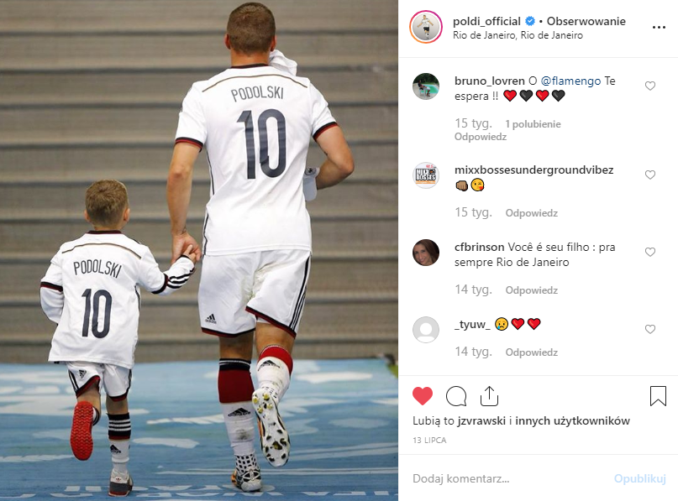The height and width of the screenshot is (501, 678).
Task: Save the post with the bookmark icon
Action: tap(658, 396)
